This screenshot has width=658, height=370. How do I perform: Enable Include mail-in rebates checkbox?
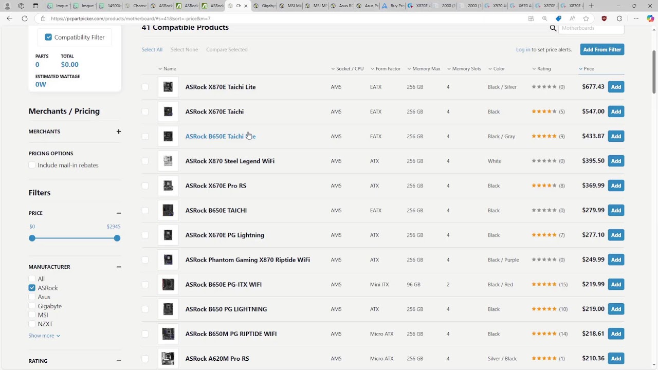pos(32,165)
